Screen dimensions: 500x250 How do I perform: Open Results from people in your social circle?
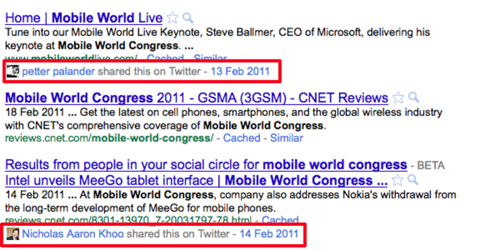point(206,165)
